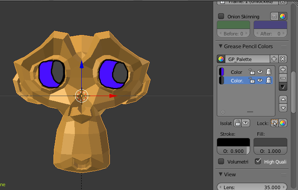Image resolution: width=298 pixels, height=190 pixels.
Task: Remove GP_Palette with the X icon
Action: [x=283, y=59]
